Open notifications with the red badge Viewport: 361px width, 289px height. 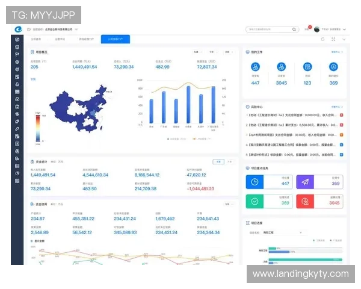coord(308,28)
